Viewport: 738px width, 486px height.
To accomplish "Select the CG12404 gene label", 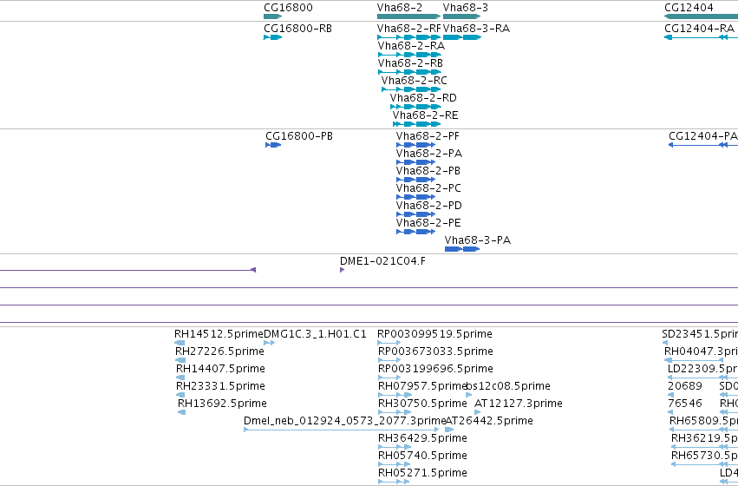I will pyautogui.click(x=689, y=8).
